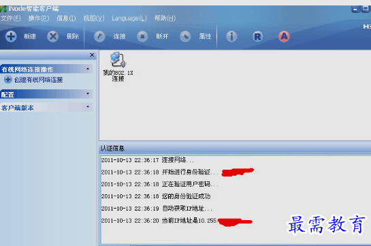Open the 视图(V) menu

tap(94, 18)
